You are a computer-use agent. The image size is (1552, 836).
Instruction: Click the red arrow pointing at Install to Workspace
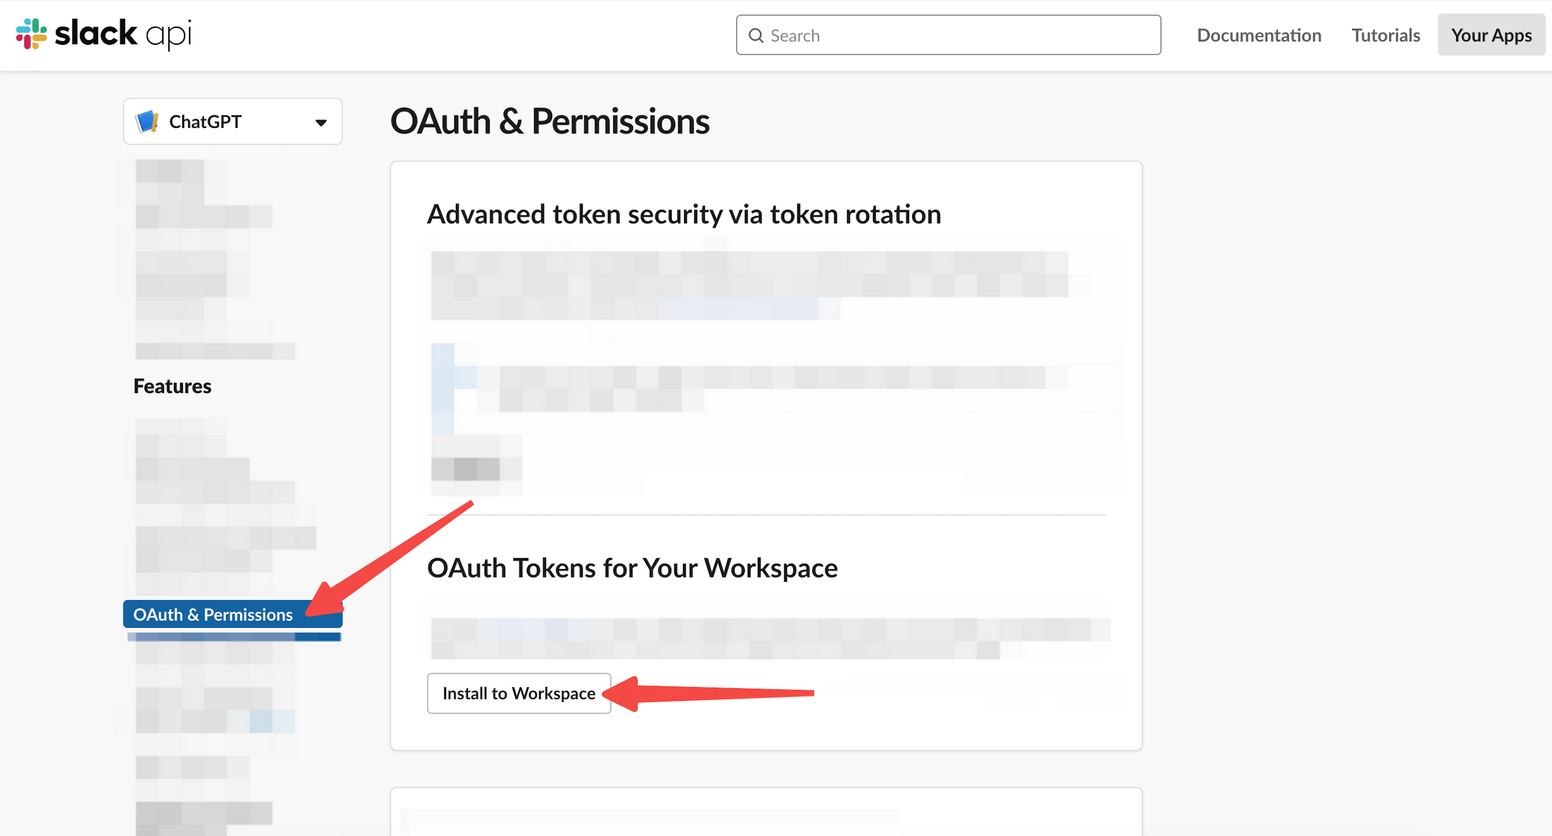pos(708,693)
